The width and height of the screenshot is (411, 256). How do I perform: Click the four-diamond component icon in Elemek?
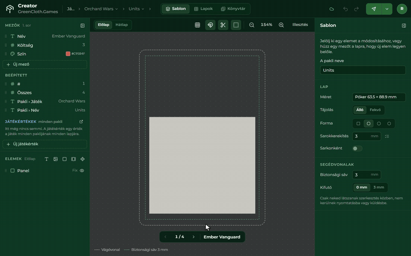tap(83, 159)
